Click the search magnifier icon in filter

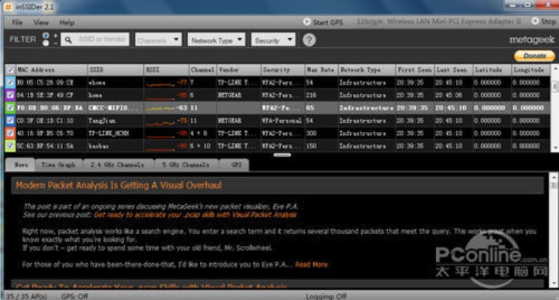point(67,40)
